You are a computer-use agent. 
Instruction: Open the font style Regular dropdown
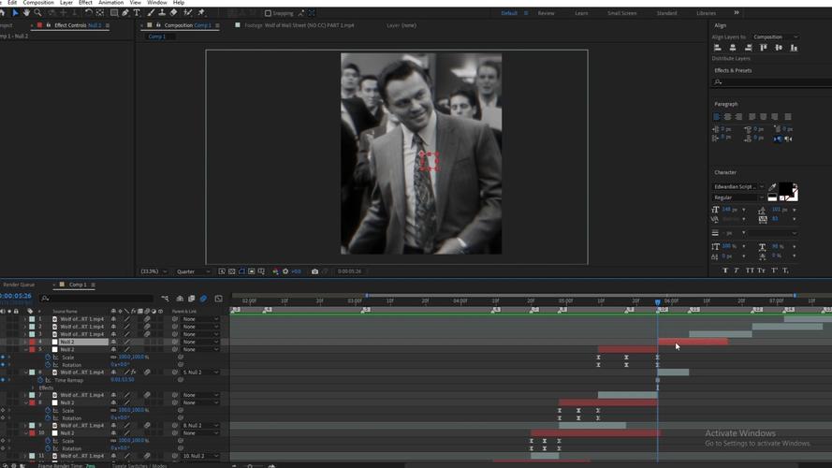738,197
